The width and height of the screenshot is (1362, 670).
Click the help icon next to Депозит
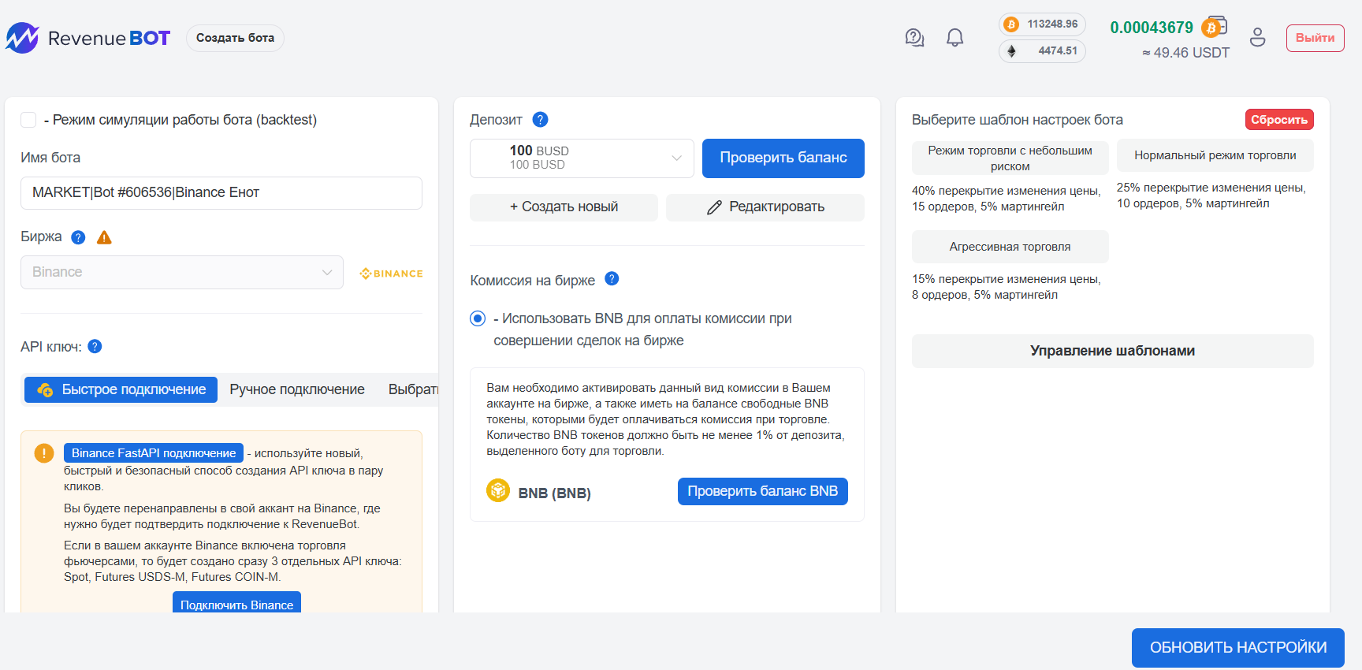[x=540, y=120]
